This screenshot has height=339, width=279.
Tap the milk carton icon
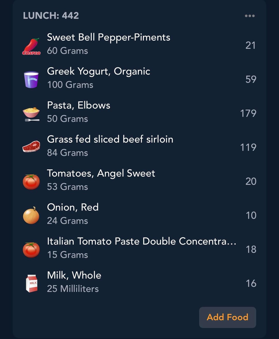[32, 283]
